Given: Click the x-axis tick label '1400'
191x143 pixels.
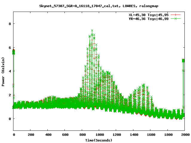Looking at the screenshot, I should 134,135.
